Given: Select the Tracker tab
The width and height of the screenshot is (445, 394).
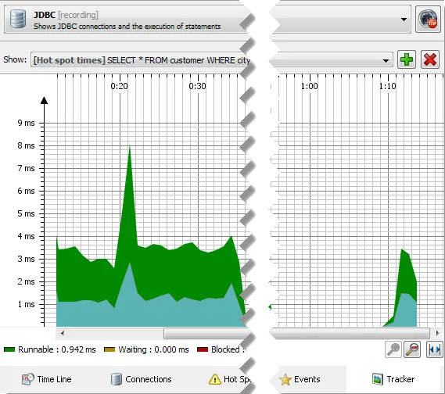Looking at the screenshot, I should click(x=393, y=379).
